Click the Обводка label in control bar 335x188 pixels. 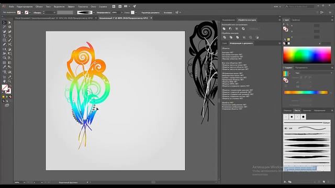(x=37, y=13)
